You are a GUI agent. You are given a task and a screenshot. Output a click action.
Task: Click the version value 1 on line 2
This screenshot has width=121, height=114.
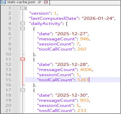click(55, 13)
